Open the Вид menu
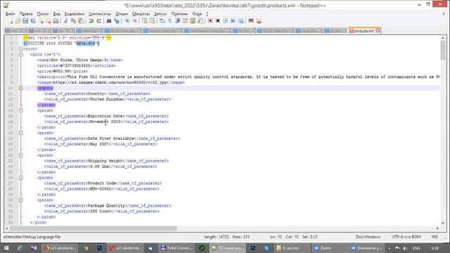 (56, 14)
